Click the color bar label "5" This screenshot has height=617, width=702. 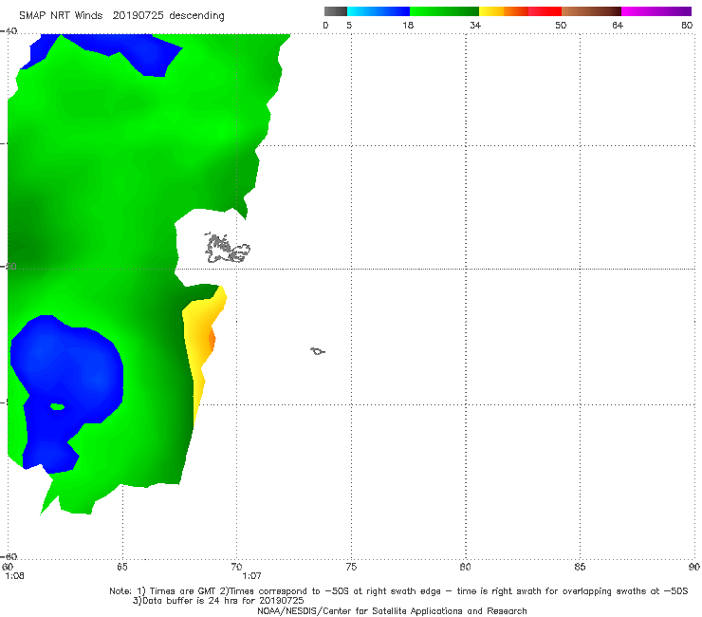click(349, 26)
